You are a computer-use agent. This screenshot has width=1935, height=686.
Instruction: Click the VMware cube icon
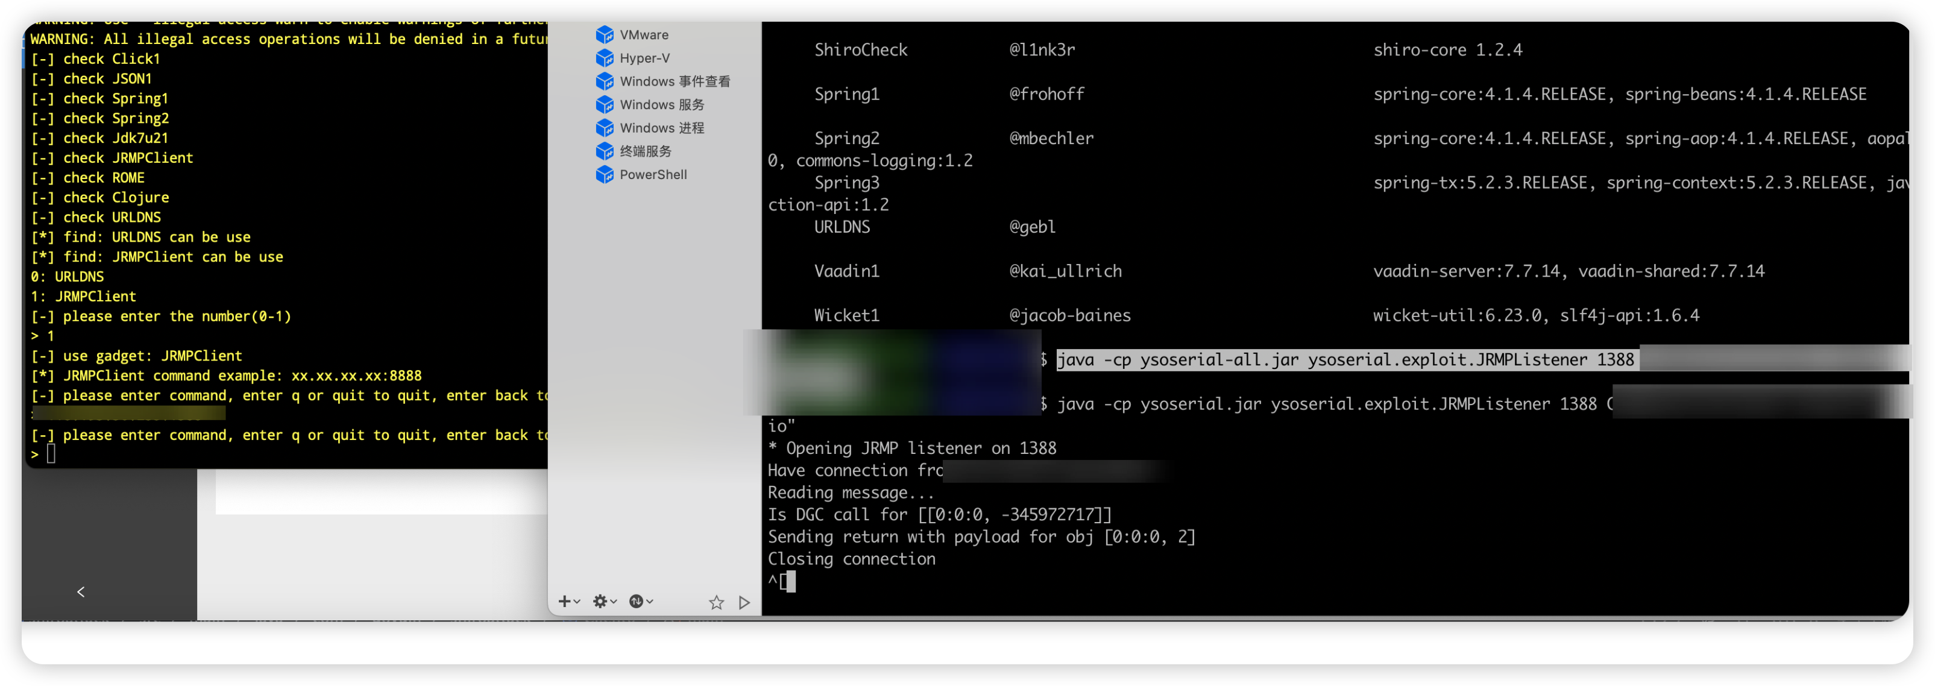(604, 34)
